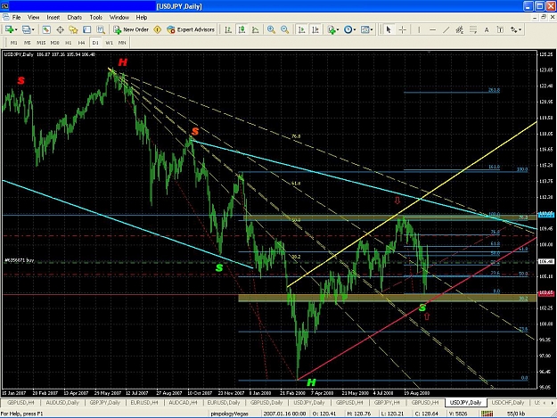Viewport: 557px width, 418px height.
Task: Expand the Periods dropdown arrow
Action: [355, 29]
